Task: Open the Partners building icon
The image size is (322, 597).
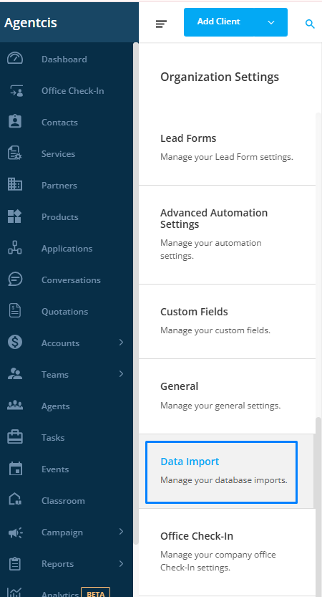Action: (x=15, y=185)
